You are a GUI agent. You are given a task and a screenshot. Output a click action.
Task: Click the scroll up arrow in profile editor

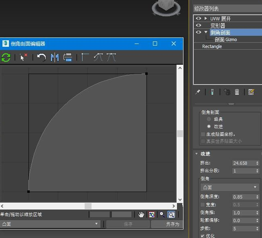coord(180,68)
